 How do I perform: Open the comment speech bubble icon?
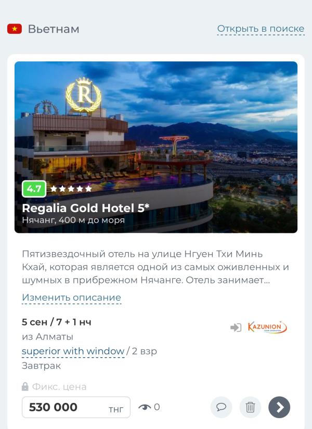click(x=221, y=407)
